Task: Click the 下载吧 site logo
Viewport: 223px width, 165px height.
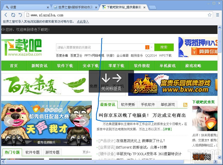Action: (22, 47)
